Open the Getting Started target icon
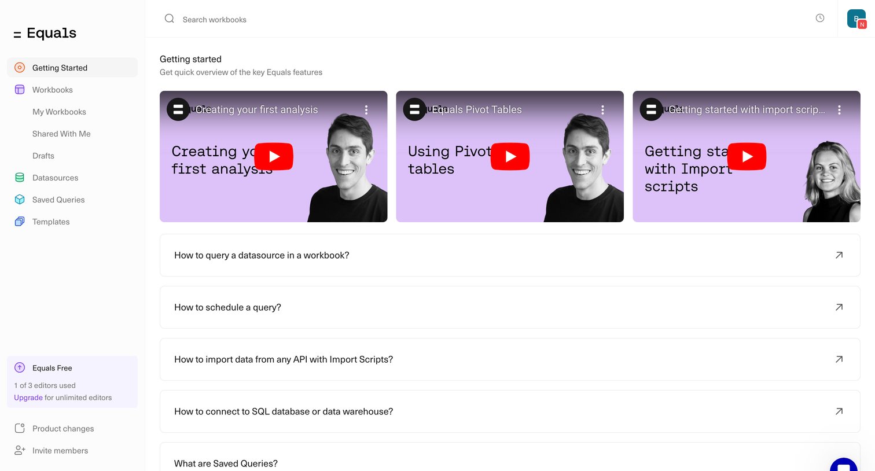This screenshot has width=875, height=471. 20,68
